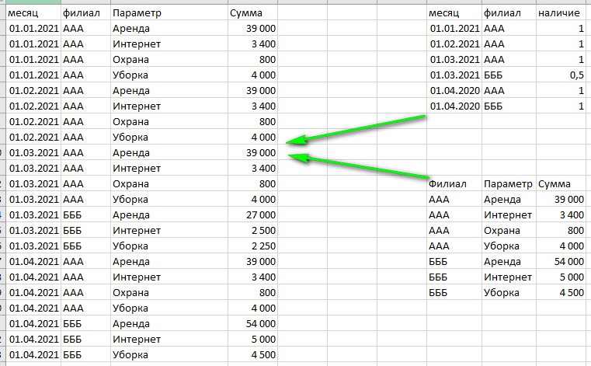Viewport: 591px width, 366px height.
Task: Select 54 000 in the undated БББ Аренда row
Action: pos(569,261)
